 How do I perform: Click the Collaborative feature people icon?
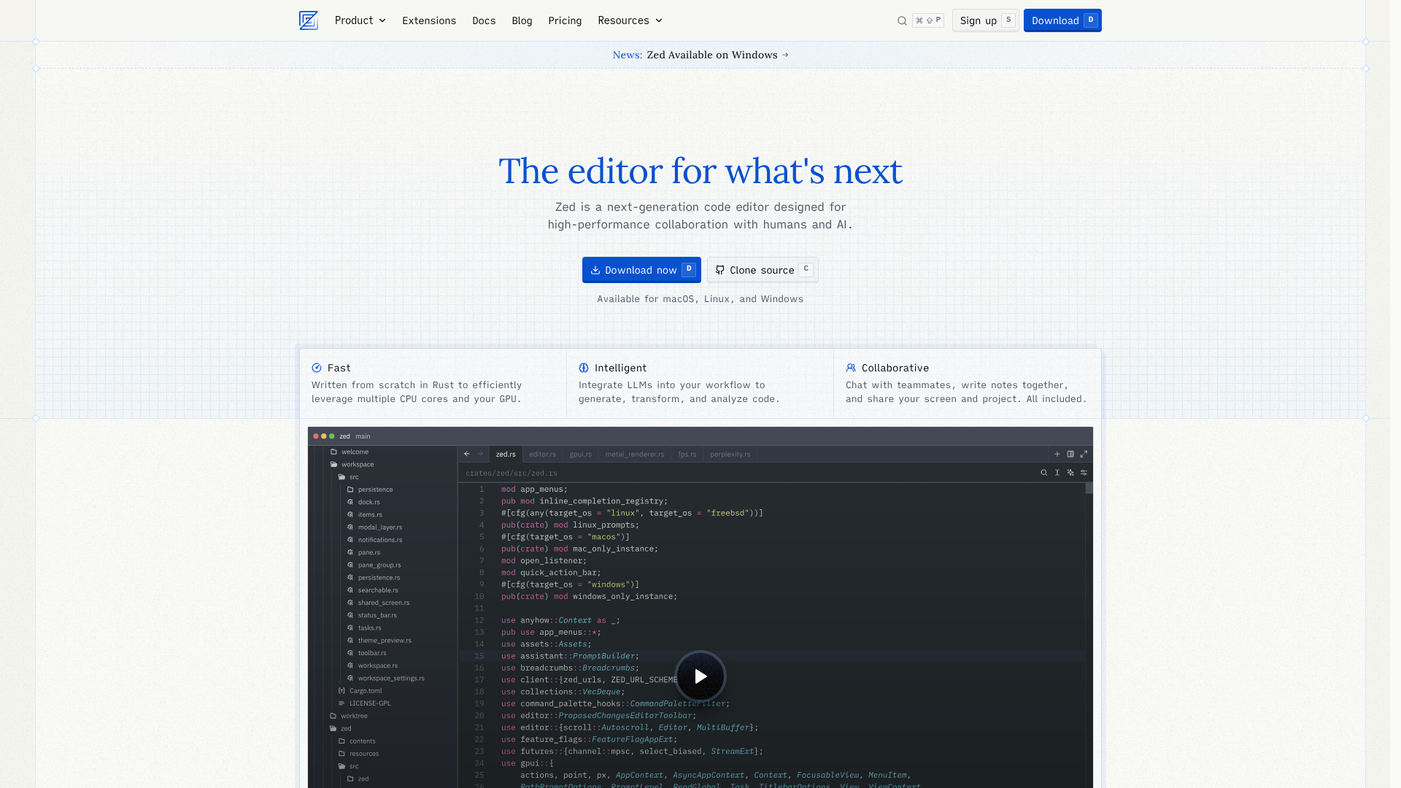coord(851,368)
